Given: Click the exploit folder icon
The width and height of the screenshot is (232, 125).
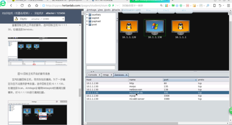Looking at the screenshot, I should [x=90, y=18].
